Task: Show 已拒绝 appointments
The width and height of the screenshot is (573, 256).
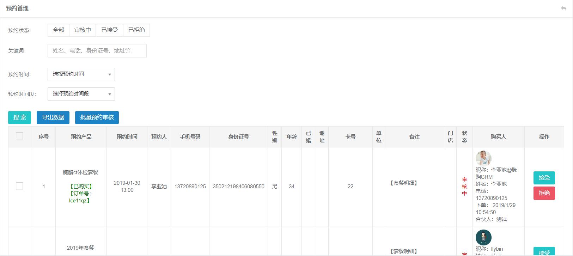Action: (x=136, y=30)
